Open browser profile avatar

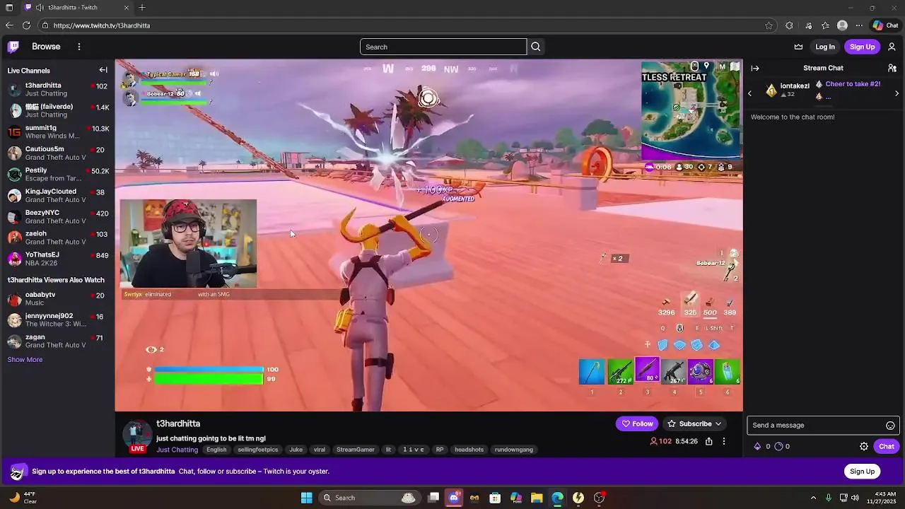click(842, 25)
